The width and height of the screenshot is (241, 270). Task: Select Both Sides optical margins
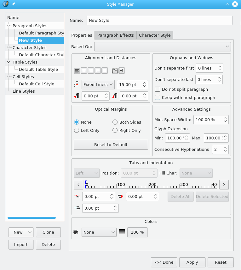point(115,122)
